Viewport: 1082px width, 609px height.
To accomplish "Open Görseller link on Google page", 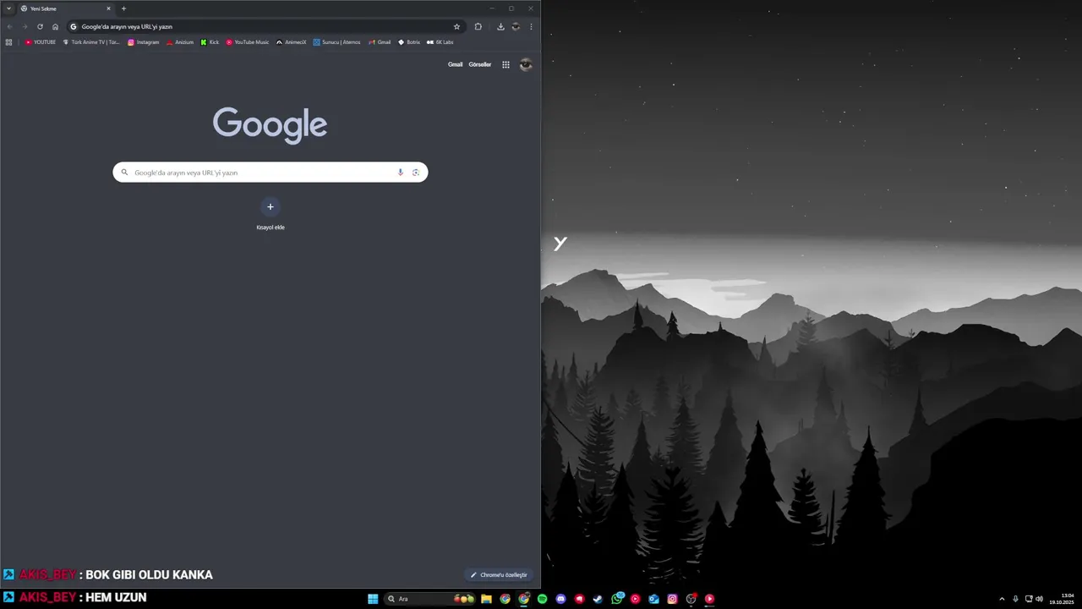I will click(x=480, y=64).
